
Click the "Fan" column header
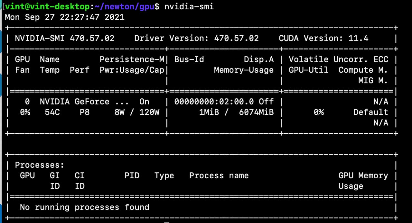22,70
